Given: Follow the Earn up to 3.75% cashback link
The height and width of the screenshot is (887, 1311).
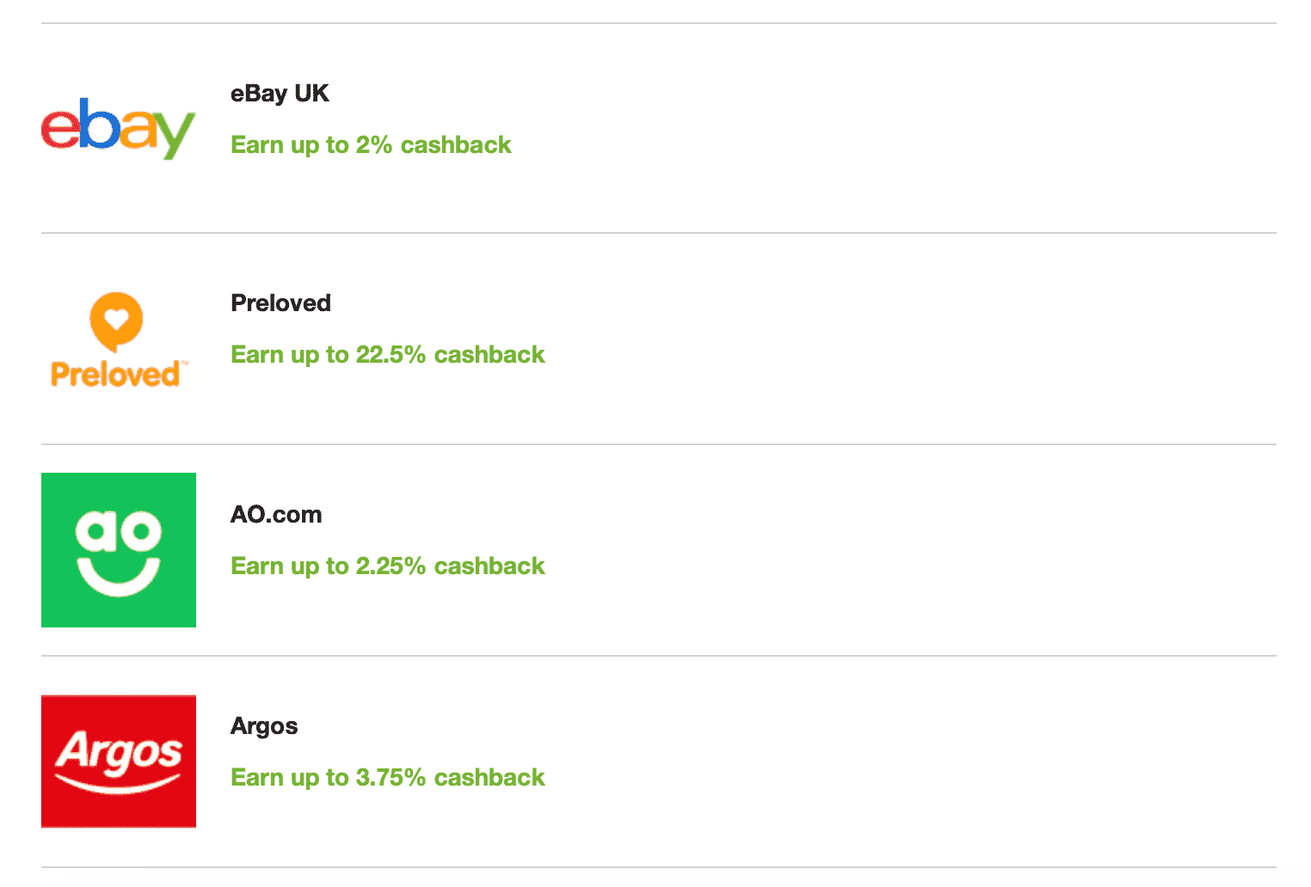Looking at the screenshot, I should click(x=388, y=777).
